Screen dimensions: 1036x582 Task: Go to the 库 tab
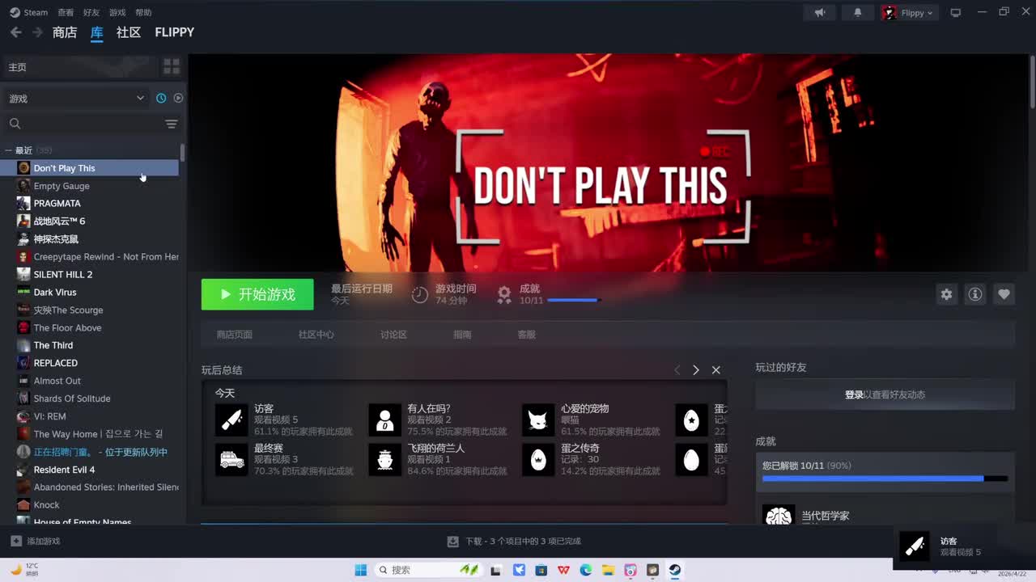coord(97,32)
